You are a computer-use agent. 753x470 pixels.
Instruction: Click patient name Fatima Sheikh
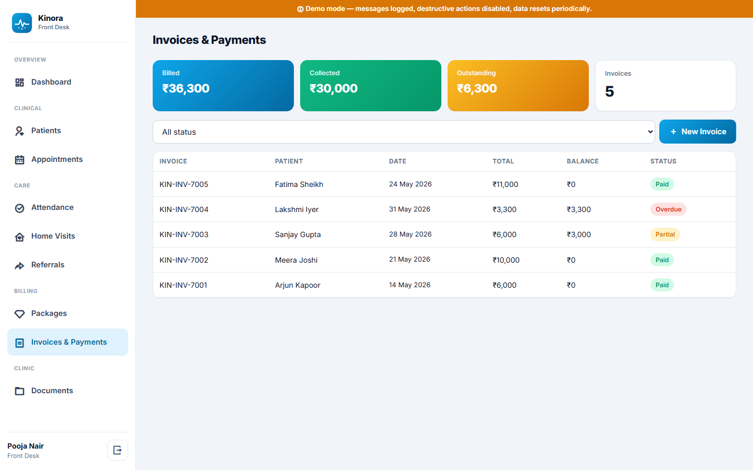pyautogui.click(x=299, y=184)
